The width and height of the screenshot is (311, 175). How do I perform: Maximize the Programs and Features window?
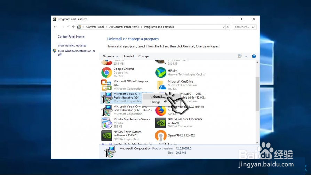coord(243,19)
